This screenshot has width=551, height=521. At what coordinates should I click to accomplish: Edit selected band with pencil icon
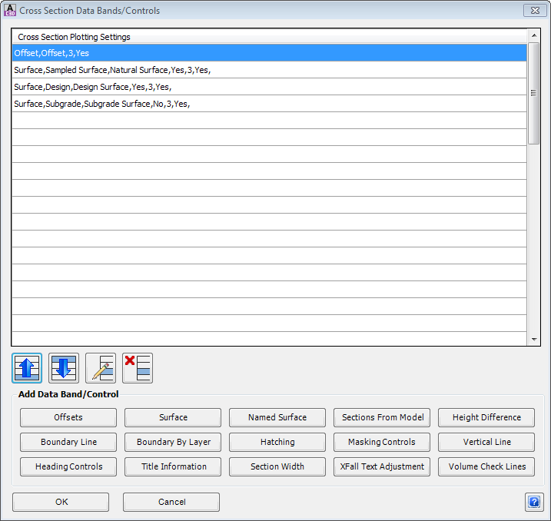click(x=101, y=368)
